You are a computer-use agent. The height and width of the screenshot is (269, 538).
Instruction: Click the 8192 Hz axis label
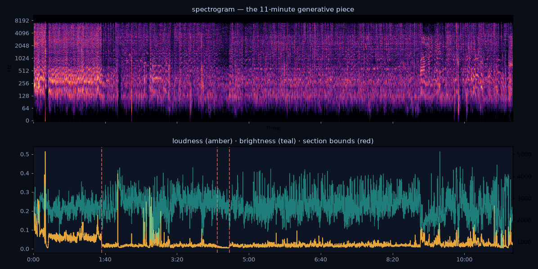(22, 21)
